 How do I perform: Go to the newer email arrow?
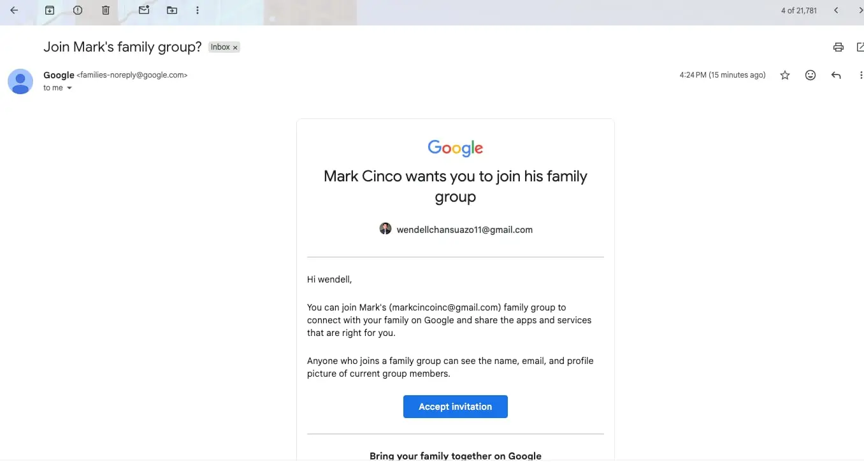pyautogui.click(x=836, y=10)
